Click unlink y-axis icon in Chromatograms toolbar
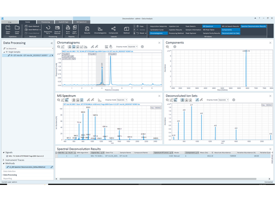This screenshot has height=203, width=275. (97, 47)
